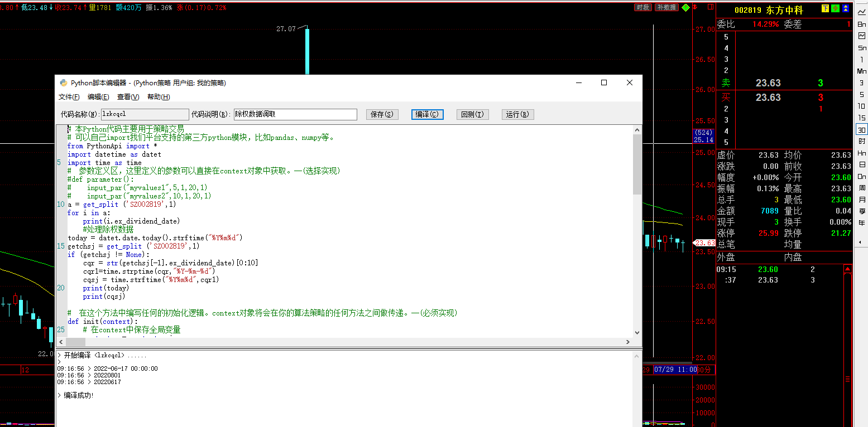Switch to the 15-minute period

(x=862, y=118)
